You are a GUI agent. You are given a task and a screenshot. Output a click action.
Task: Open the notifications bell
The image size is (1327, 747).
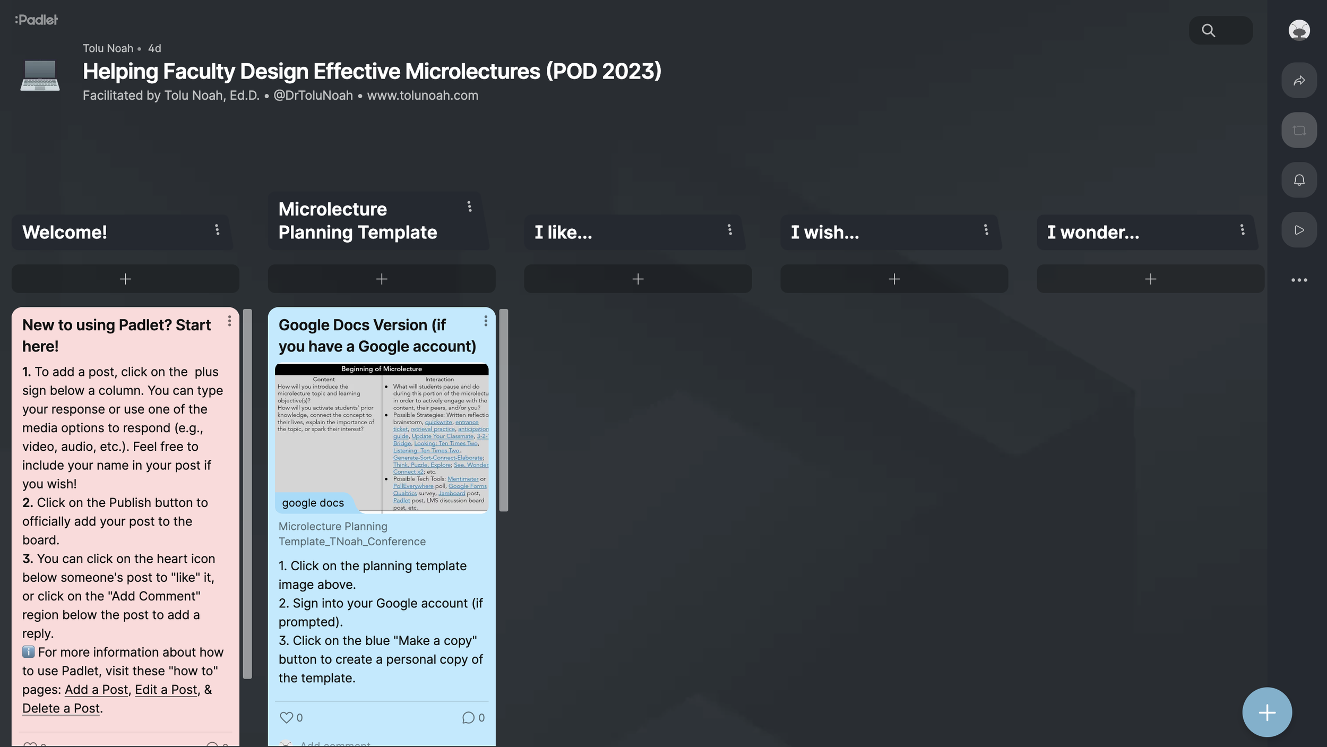coord(1298,180)
